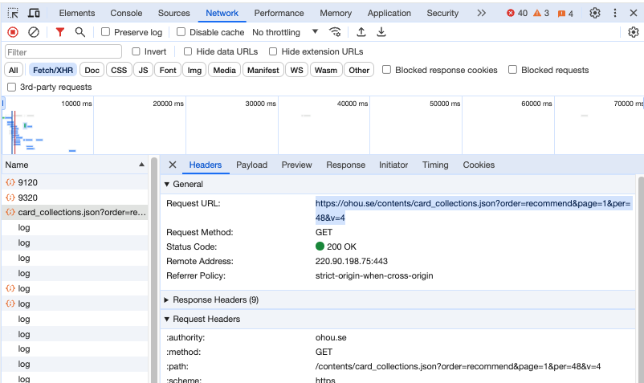
Task: Open the Initiator tab
Action: [x=393, y=165]
